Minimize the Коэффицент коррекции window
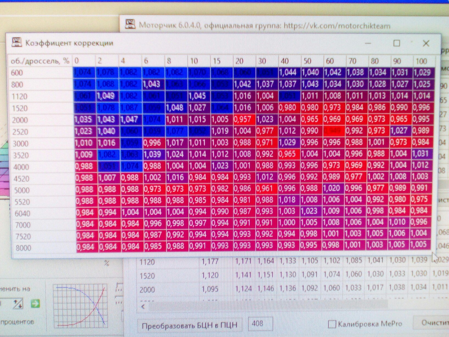Image resolution: width=449 pixels, height=337 pixels. pos(368,43)
